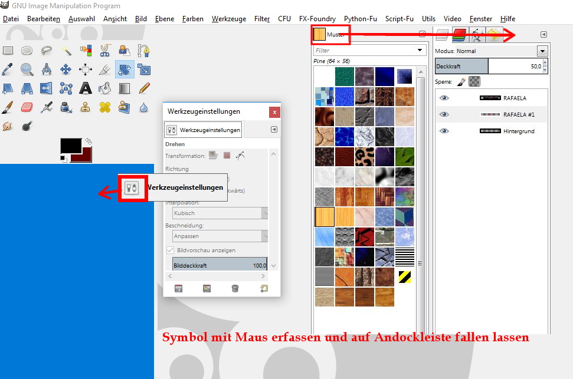
Task: Hide the Hintergrund layer
Action: pos(444,131)
